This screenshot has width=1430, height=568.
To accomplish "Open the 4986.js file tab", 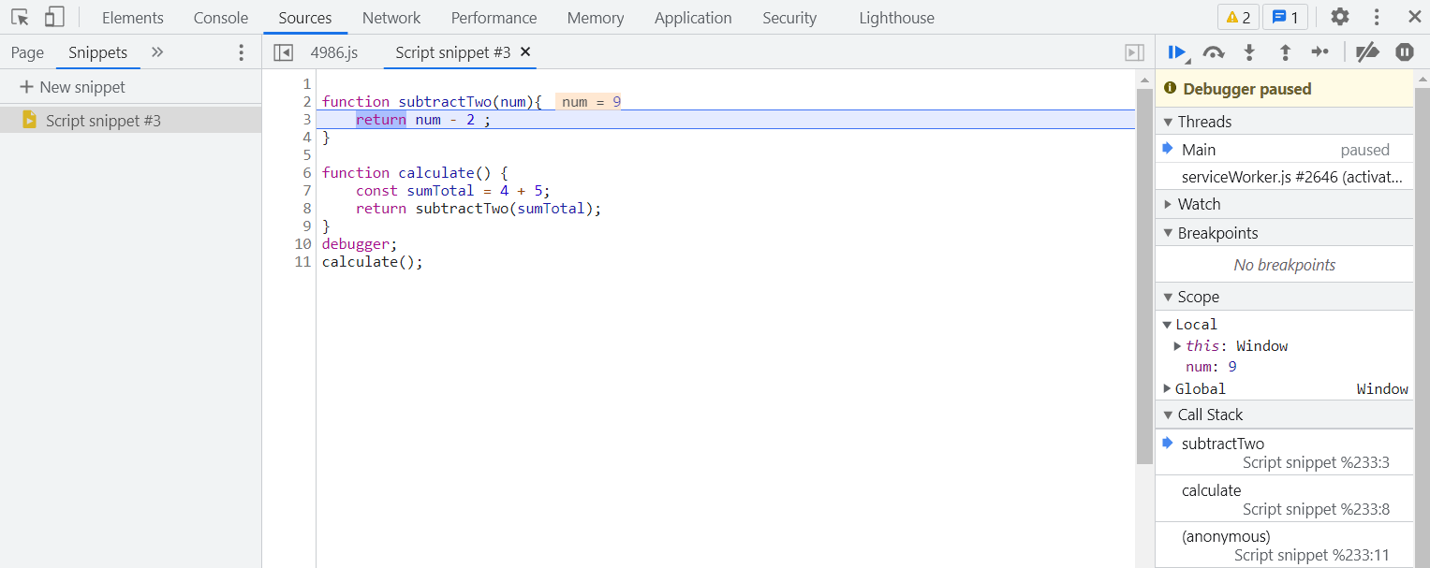I will pos(334,52).
